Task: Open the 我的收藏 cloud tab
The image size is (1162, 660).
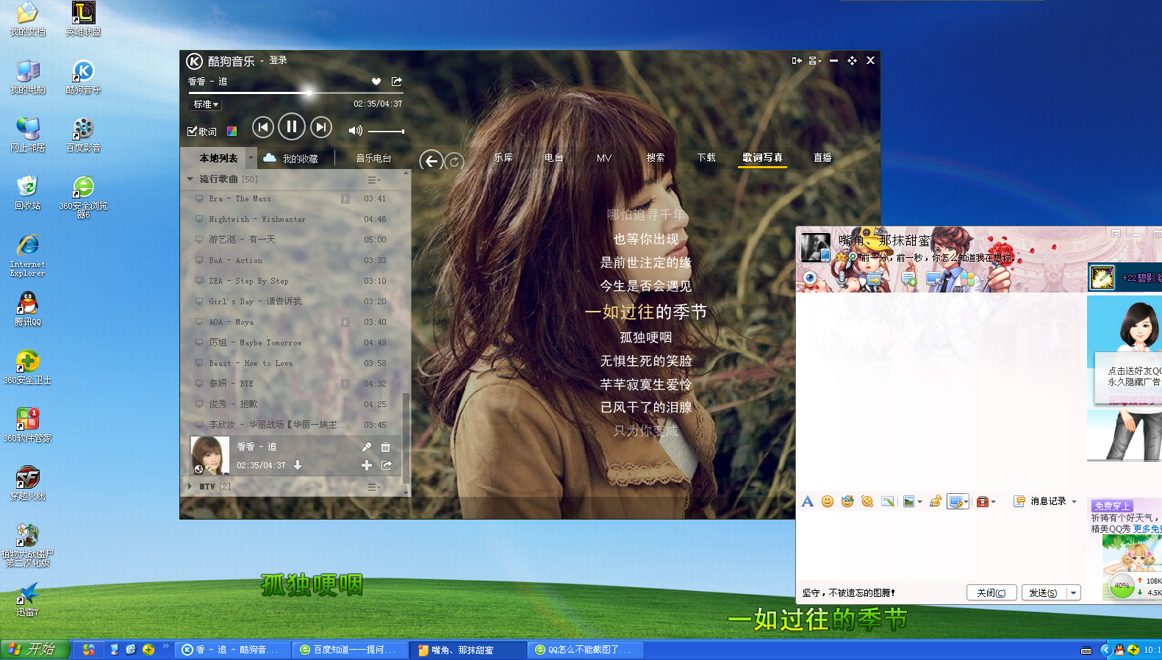Action: (x=291, y=158)
